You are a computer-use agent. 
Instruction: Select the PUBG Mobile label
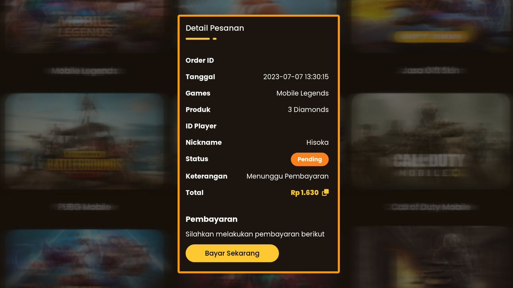pos(85,207)
